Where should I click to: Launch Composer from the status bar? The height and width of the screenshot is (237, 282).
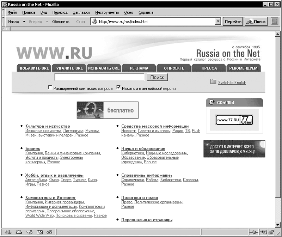point(29,232)
